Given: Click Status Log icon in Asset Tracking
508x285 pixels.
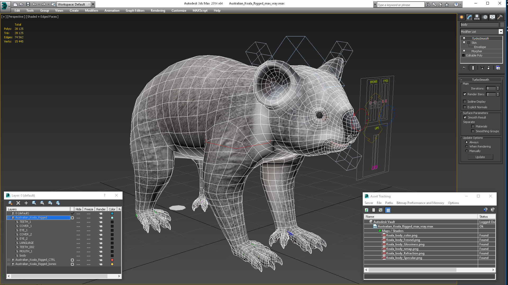Looking at the screenshot, I should [x=374, y=210].
